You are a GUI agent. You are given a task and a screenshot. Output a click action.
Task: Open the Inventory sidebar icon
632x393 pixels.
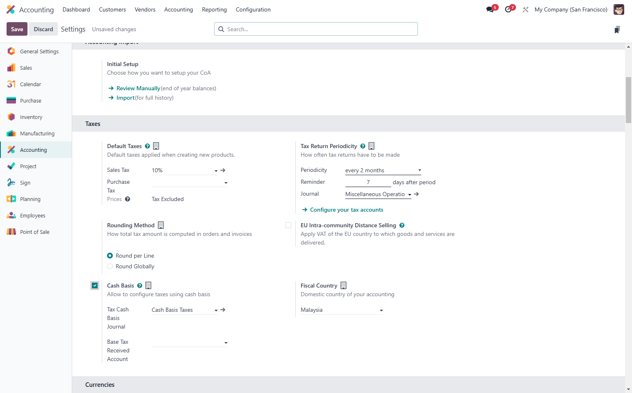pyautogui.click(x=11, y=117)
